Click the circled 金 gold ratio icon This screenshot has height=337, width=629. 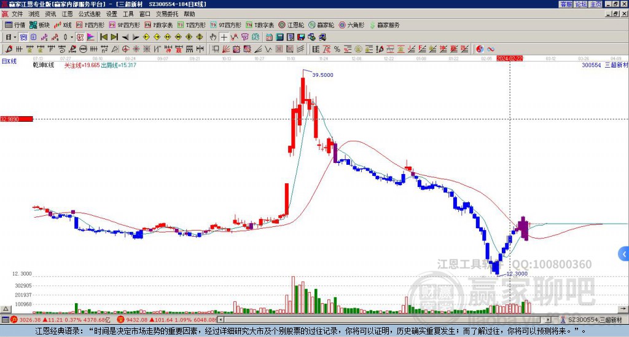pyautogui.click(x=358, y=49)
